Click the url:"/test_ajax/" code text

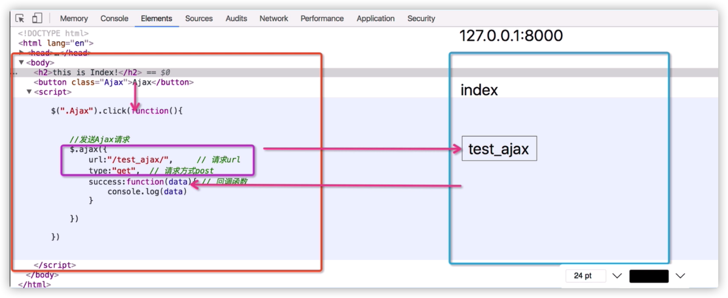[130, 160]
